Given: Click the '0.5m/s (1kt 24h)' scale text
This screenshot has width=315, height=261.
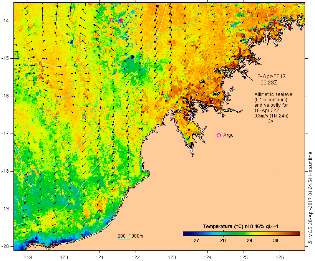Looking at the screenshot, I should pos(271,116).
